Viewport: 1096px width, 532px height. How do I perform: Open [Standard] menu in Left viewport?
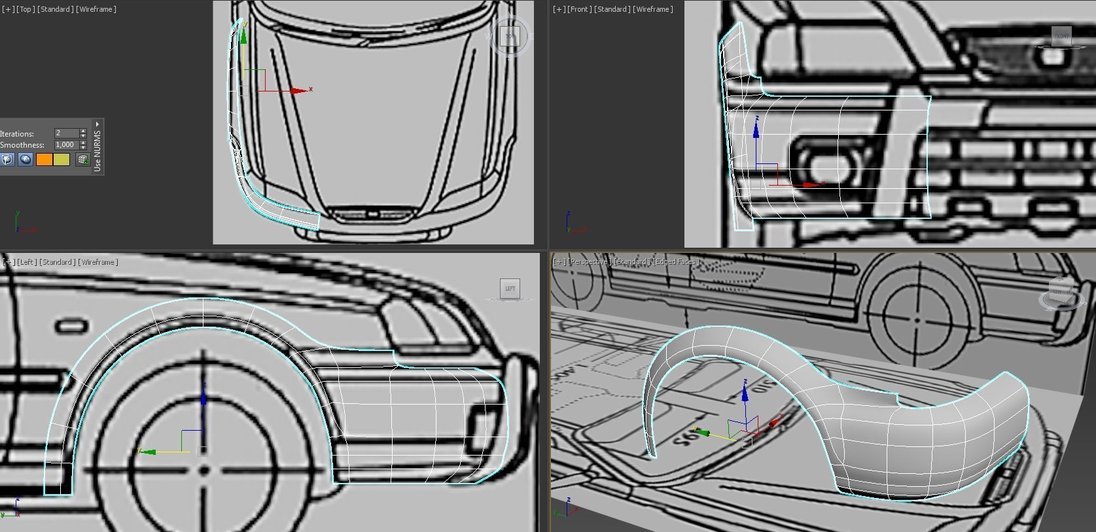tap(58, 262)
